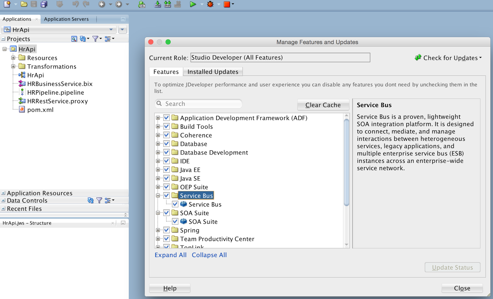The width and height of the screenshot is (493, 299).
Task: Switch to the Application Servers tab
Action: 66,19
